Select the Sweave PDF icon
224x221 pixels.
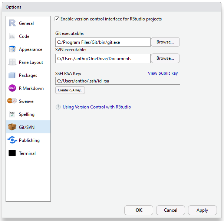(x=12, y=101)
